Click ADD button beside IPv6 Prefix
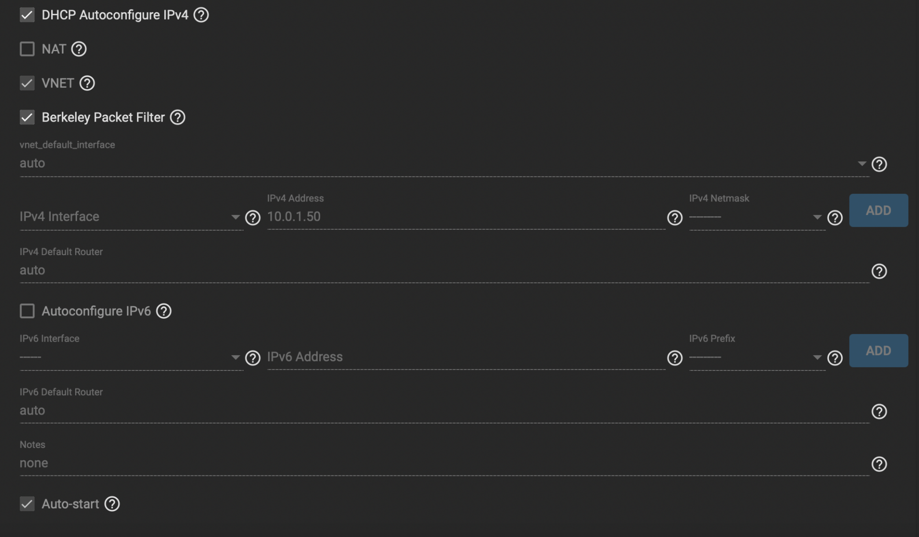Image resolution: width=919 pixels, height=537 pixels. pos(878,351)
